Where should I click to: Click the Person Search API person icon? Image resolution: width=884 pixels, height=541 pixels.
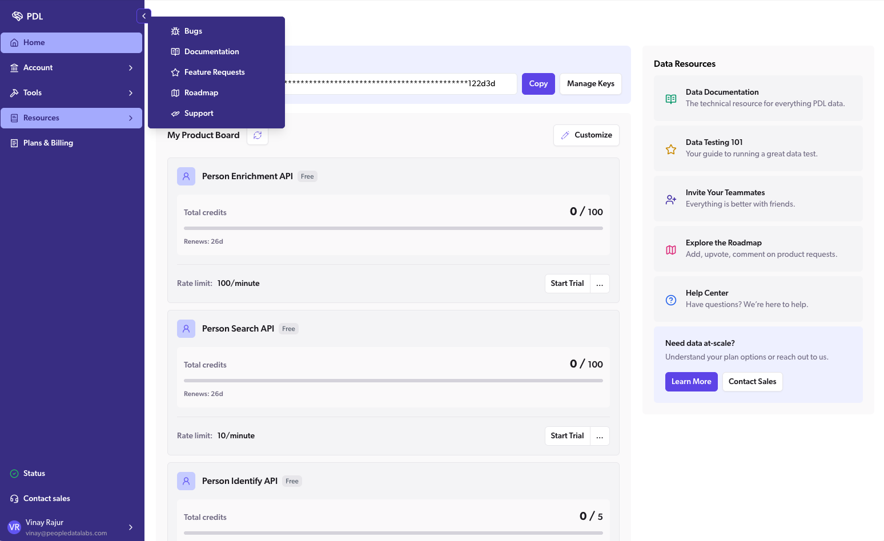click(x=186, y=329)
